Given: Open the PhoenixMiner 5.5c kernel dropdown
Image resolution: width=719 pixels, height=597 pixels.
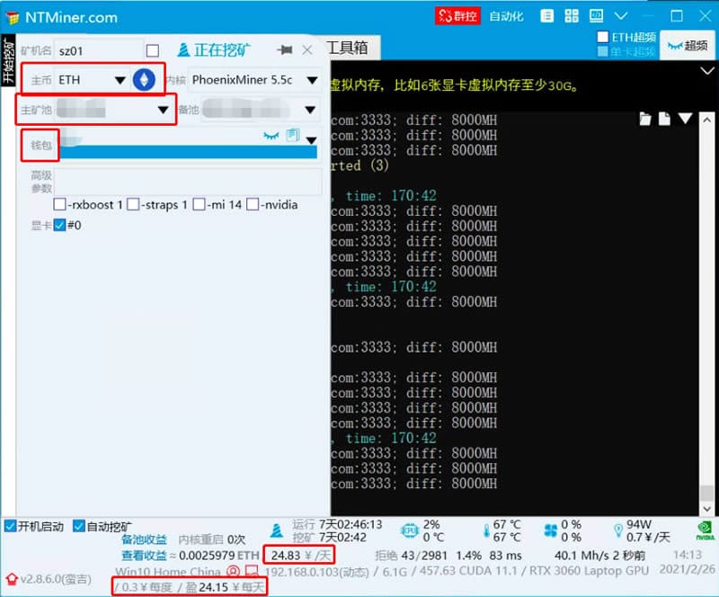Looking at the screenshot, I should click(312, 80).
